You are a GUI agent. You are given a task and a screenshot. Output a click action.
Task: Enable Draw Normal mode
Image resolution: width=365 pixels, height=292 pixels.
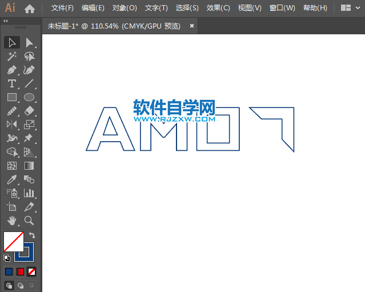[9, 286]
